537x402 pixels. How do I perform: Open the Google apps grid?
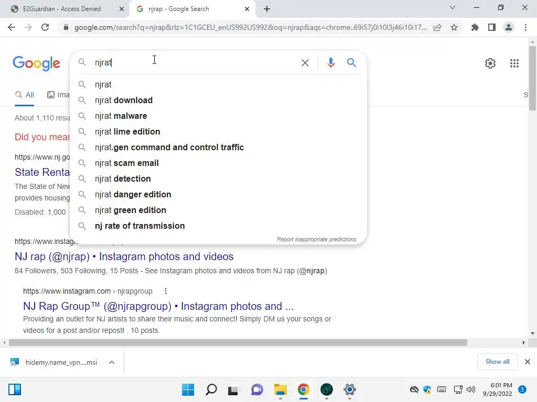point(514,63)
